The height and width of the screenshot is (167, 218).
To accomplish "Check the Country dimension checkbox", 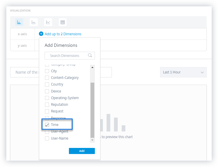I will [47, 84].
